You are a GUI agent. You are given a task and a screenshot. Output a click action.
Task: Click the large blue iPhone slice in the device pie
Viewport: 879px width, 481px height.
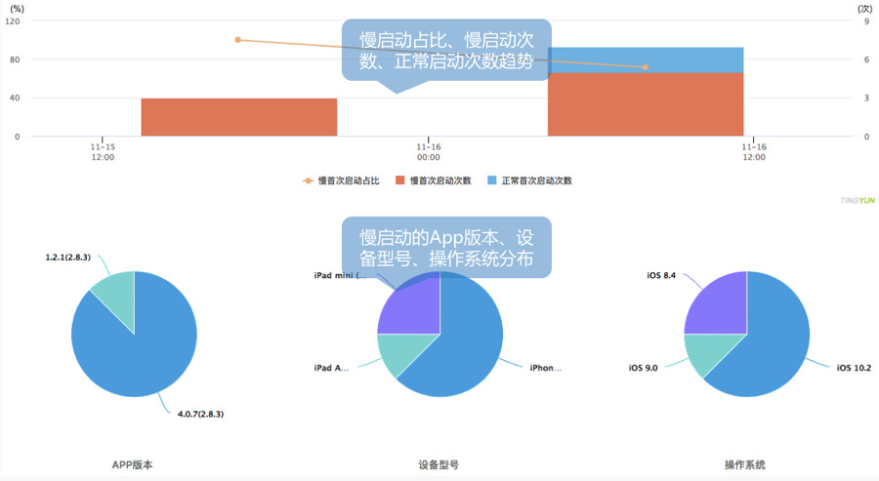point(459,351)
